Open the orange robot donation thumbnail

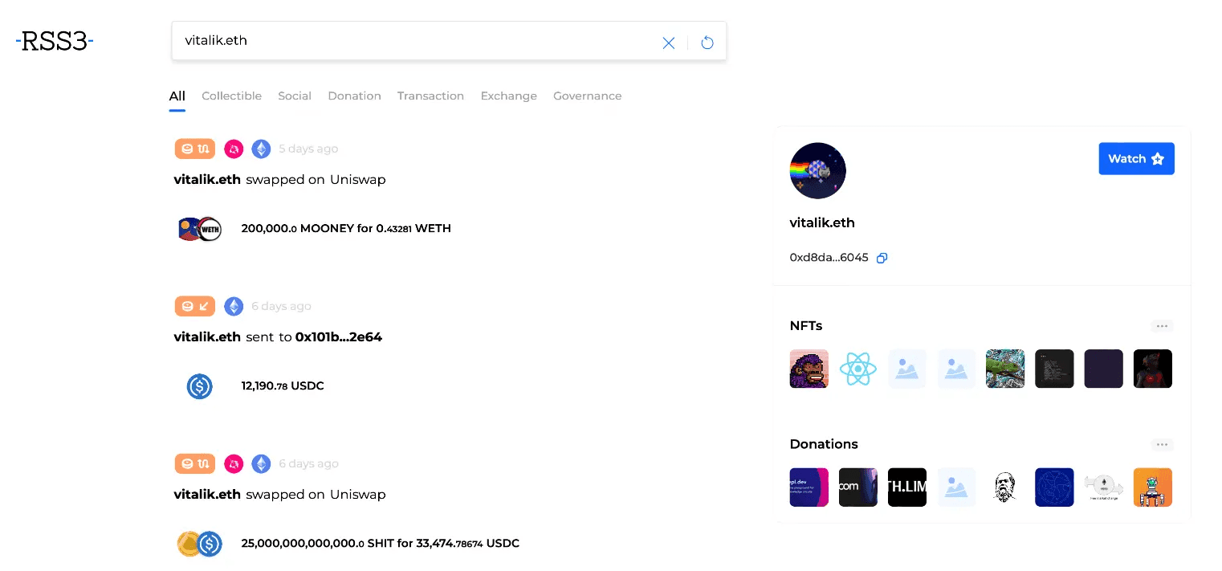tap(1153, 487)
